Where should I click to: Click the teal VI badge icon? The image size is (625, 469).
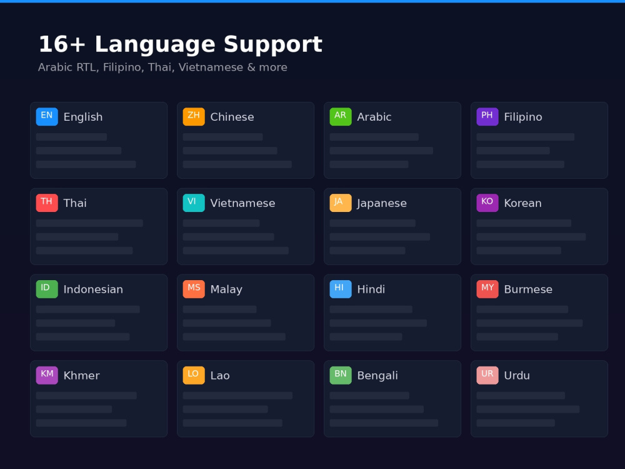click(x=194, y=203)
